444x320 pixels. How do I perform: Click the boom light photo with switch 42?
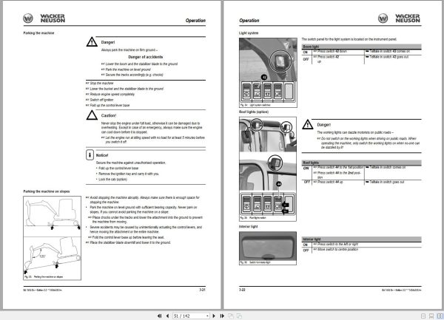tap(268, 72)
